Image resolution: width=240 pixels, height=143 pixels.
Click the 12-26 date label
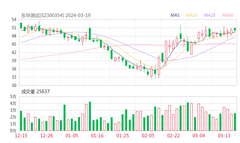pyautogui.click(x=46, y=136)
